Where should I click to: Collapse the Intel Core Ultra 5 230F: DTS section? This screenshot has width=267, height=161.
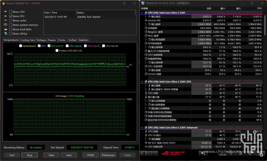(x=142, y=82)
